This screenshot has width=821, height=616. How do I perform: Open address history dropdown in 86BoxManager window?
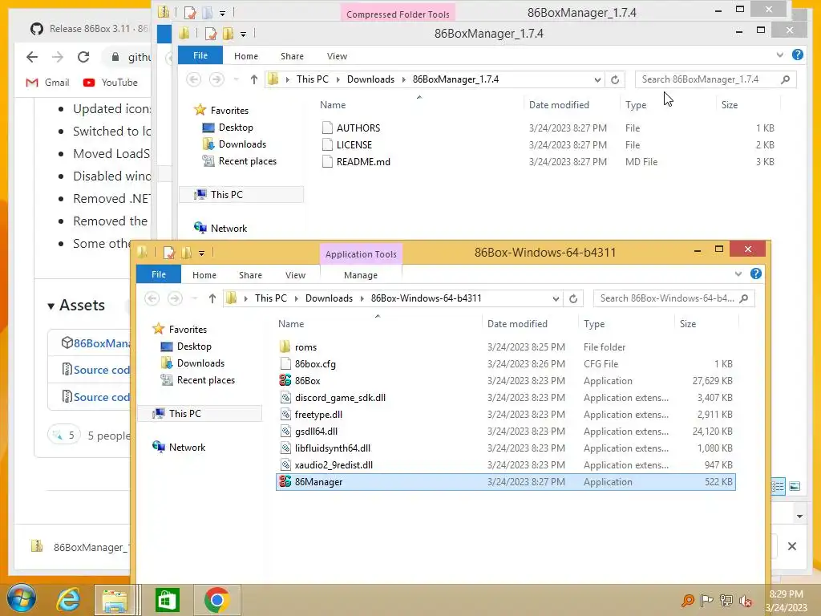click(x=597, y=79)
